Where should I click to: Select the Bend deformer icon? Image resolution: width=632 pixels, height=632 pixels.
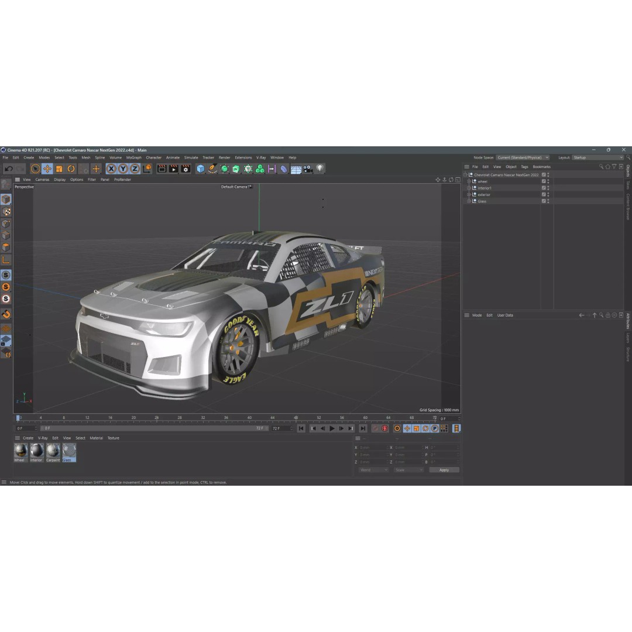click(x=284, y=169)
